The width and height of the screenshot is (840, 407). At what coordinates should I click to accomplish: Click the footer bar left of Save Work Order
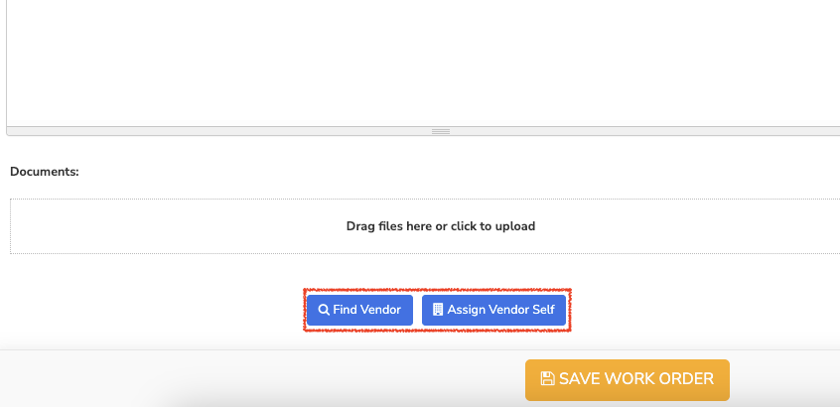click(x=262, y=379)
